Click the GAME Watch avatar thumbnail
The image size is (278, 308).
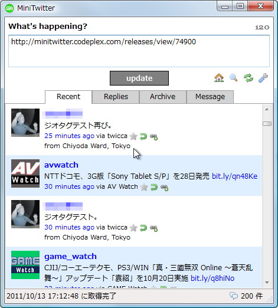click(x=25, y=265)
